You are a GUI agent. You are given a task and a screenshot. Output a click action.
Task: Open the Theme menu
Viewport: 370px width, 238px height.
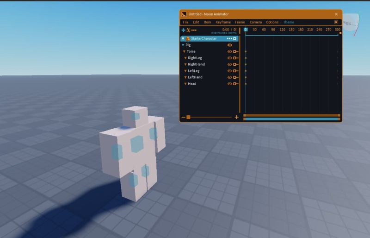(x=289, y=22)
